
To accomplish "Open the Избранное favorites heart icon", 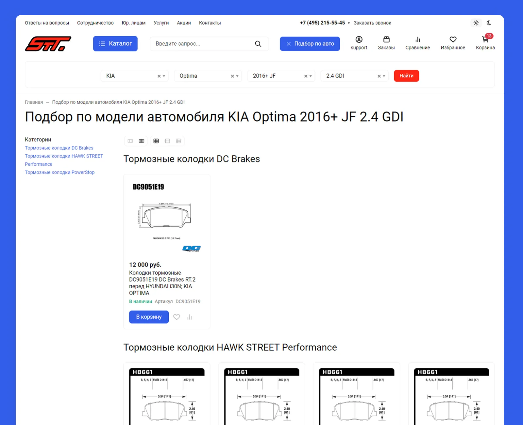I will point(453,43).
